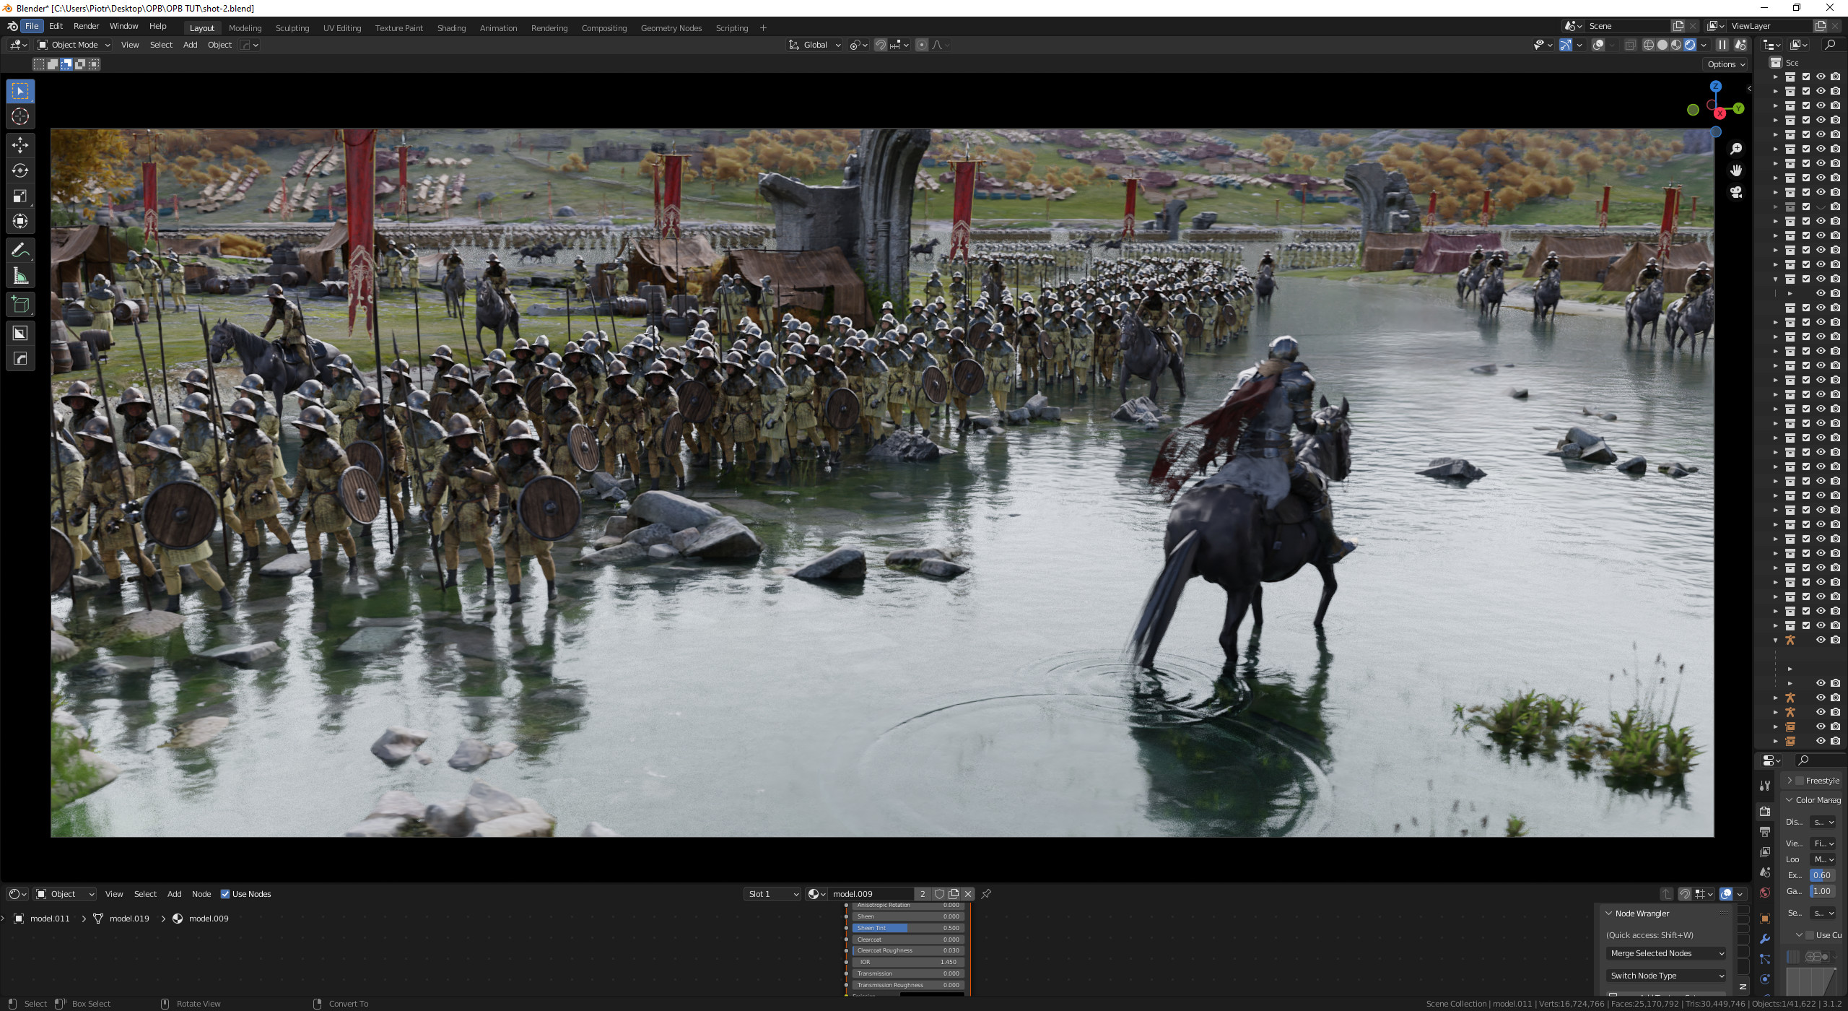Switch to the Geometry Nodes workspace tab
1848x1011 pixels.
671,28
